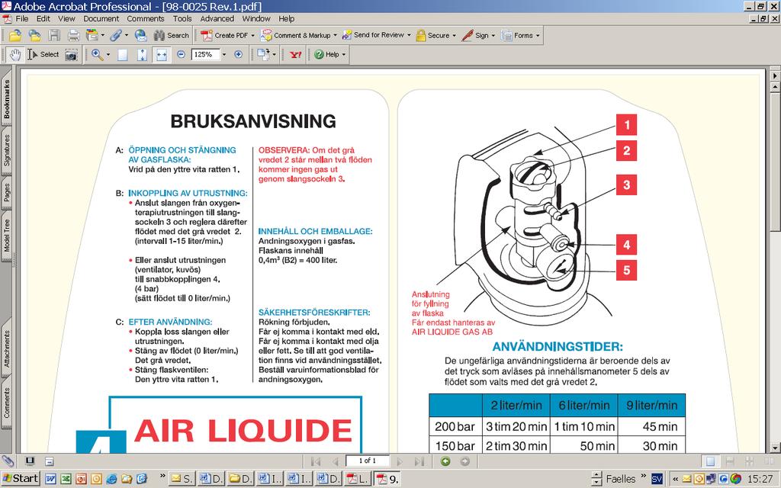This screenshot has width=781, height=488.
Task: Switch to the Fit Page view
Action: click(142, 55)
